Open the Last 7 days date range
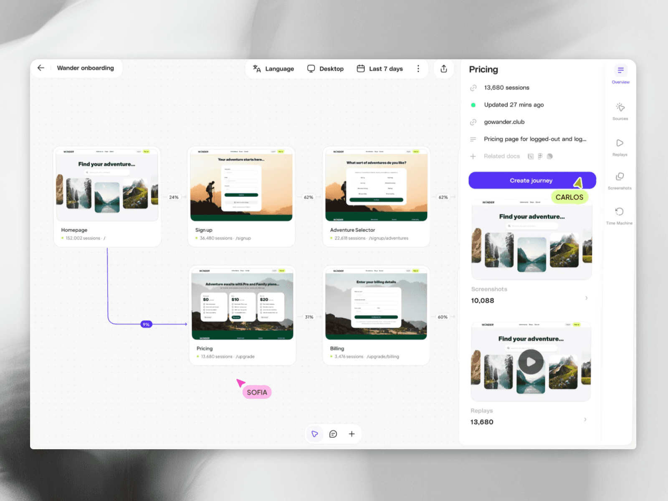 tap(380, 69)
